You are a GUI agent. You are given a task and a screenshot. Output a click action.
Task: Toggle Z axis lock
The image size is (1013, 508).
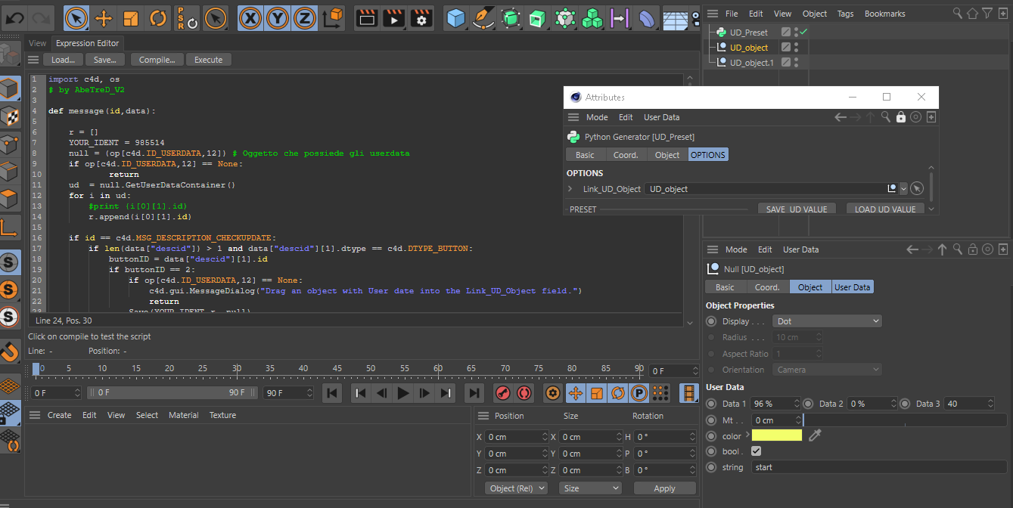coord(305,17)
